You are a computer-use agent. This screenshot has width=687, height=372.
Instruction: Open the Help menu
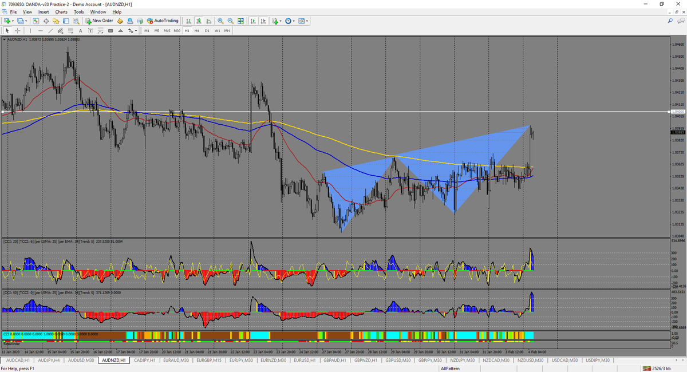117,11
